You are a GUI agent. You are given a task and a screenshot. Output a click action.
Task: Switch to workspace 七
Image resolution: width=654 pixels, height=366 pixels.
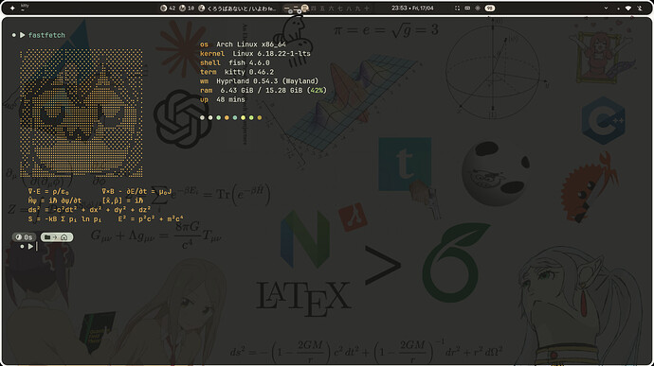pyautogui.click(x=340, y=9)
